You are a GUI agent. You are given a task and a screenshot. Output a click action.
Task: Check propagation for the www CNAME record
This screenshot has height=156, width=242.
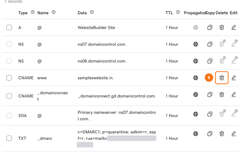pyautogui.click(x=196, y=78)
